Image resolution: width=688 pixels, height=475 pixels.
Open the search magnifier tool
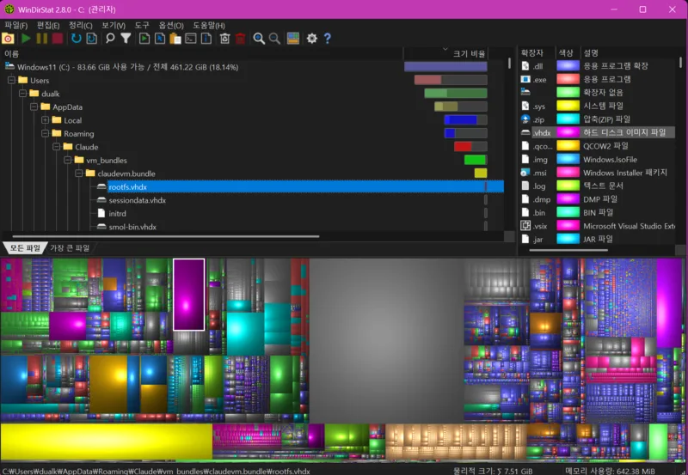click(x=110, y=39)
